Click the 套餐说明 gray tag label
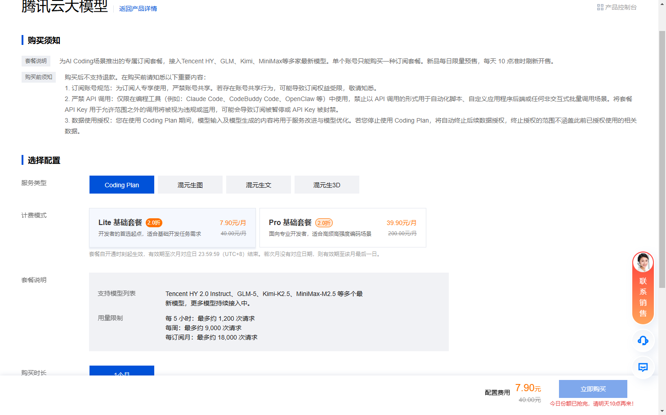 coord(36,61)
